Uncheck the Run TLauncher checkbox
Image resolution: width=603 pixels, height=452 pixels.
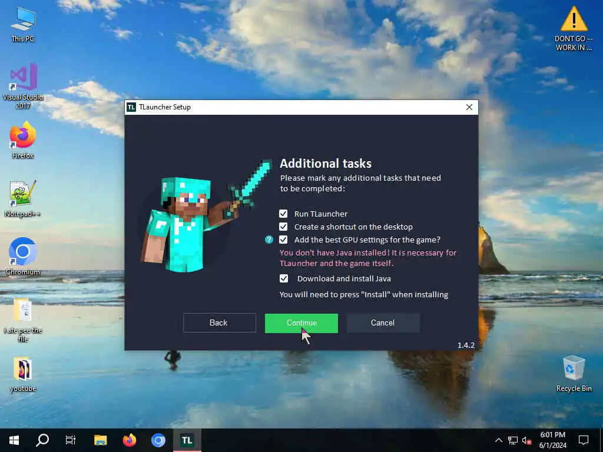click(x=283, y=214)
